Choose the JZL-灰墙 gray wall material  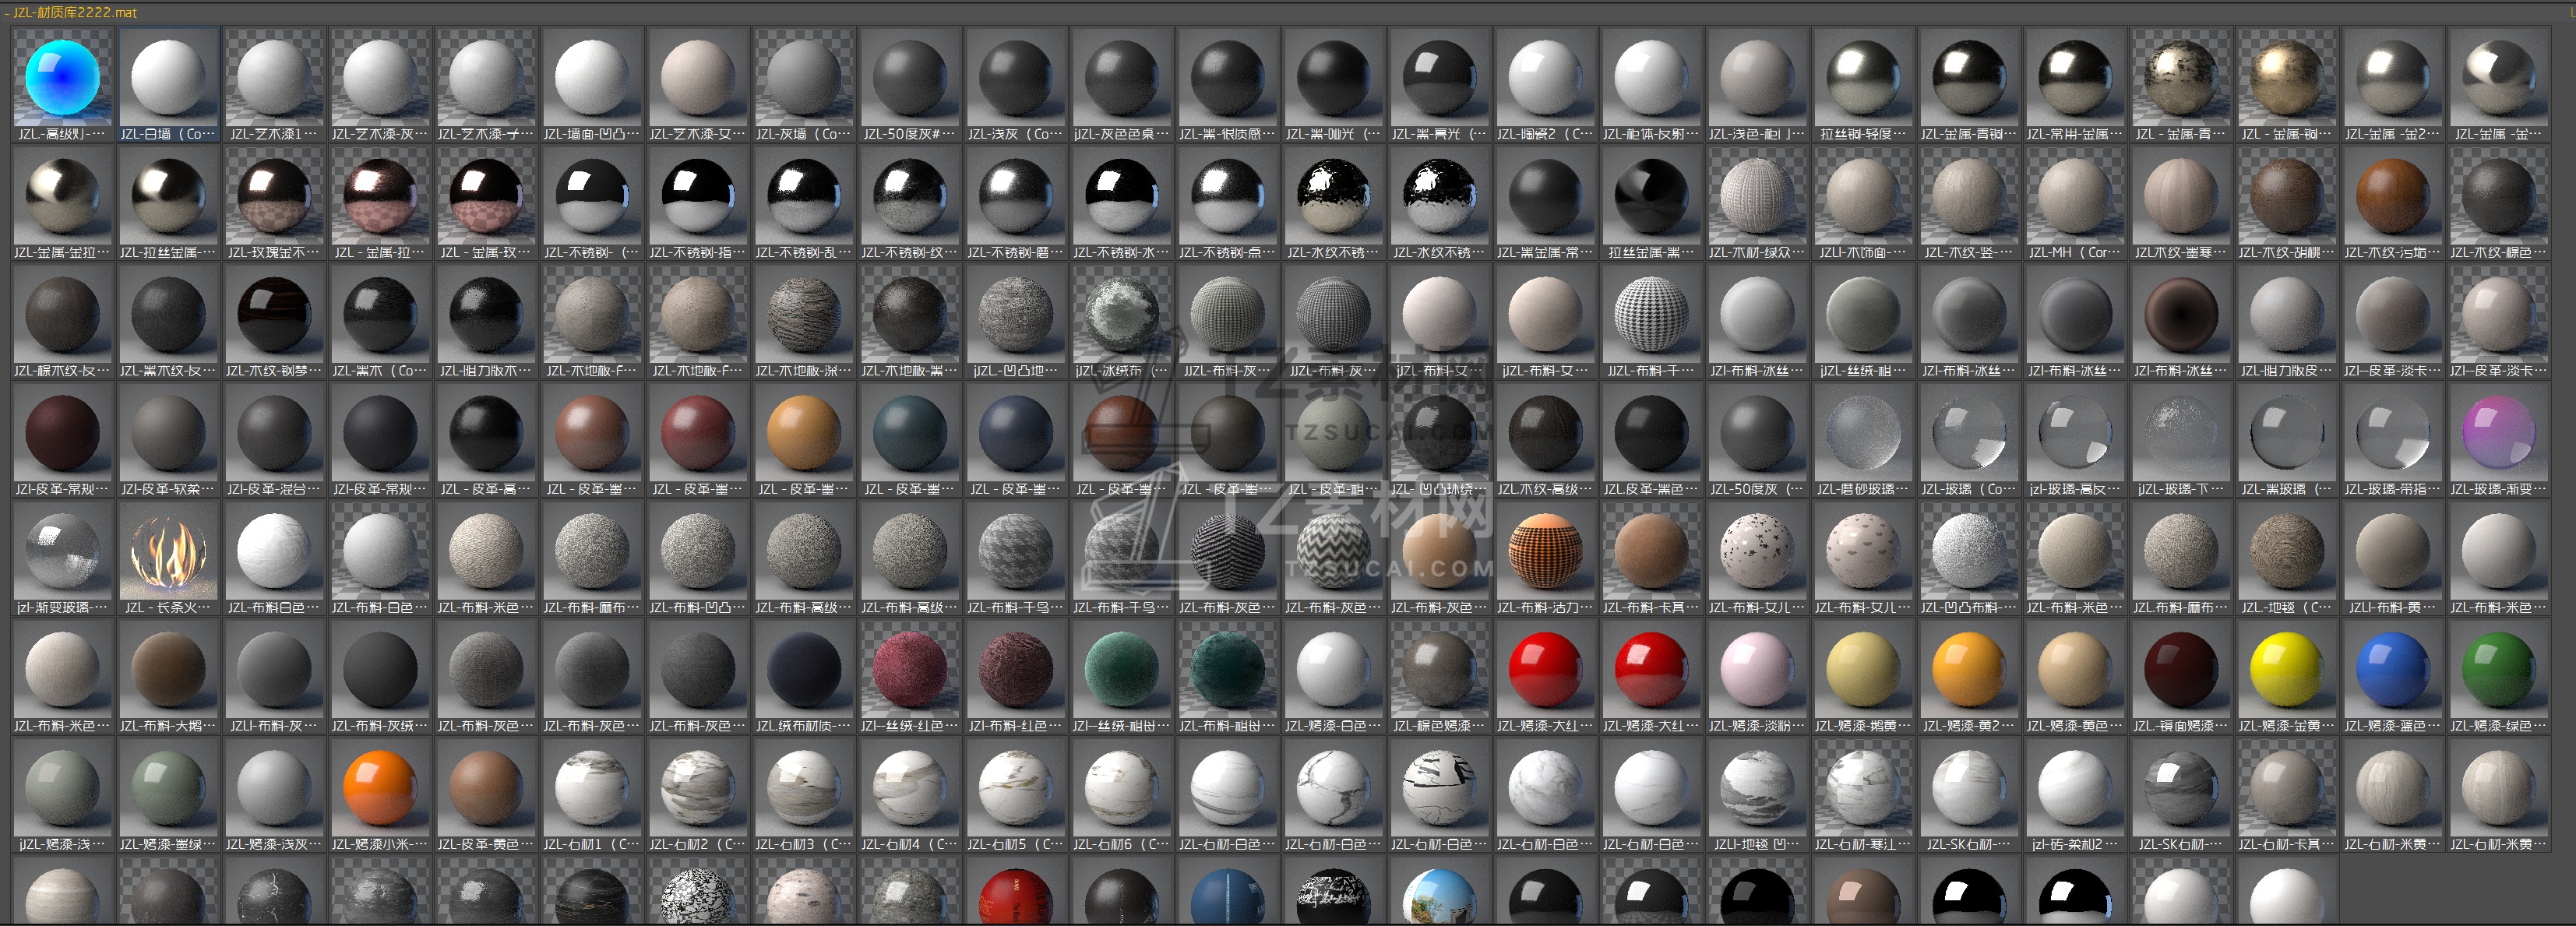(803, 78)
